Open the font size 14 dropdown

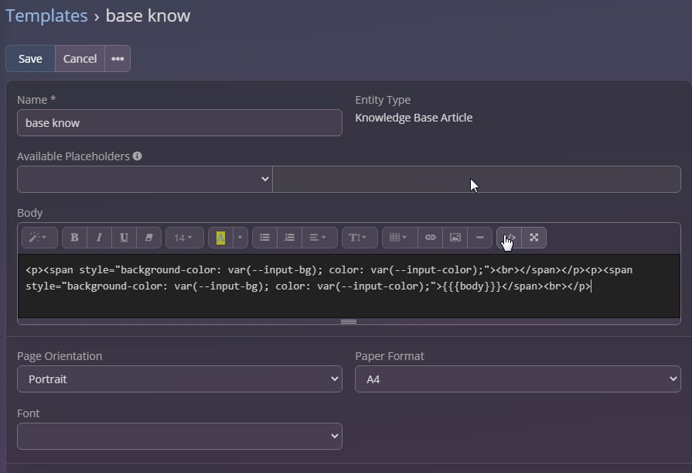coord(184,238)
